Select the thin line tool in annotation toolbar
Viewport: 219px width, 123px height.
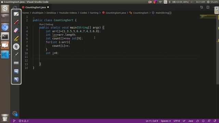[x=16, y=55]
